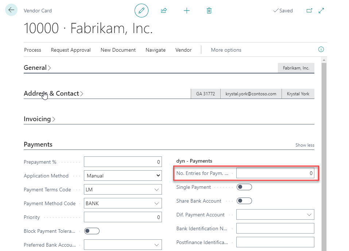This screenshot has height=251, width=349.
Task: Click the pencil edit icon
Action: pos(141,11)
